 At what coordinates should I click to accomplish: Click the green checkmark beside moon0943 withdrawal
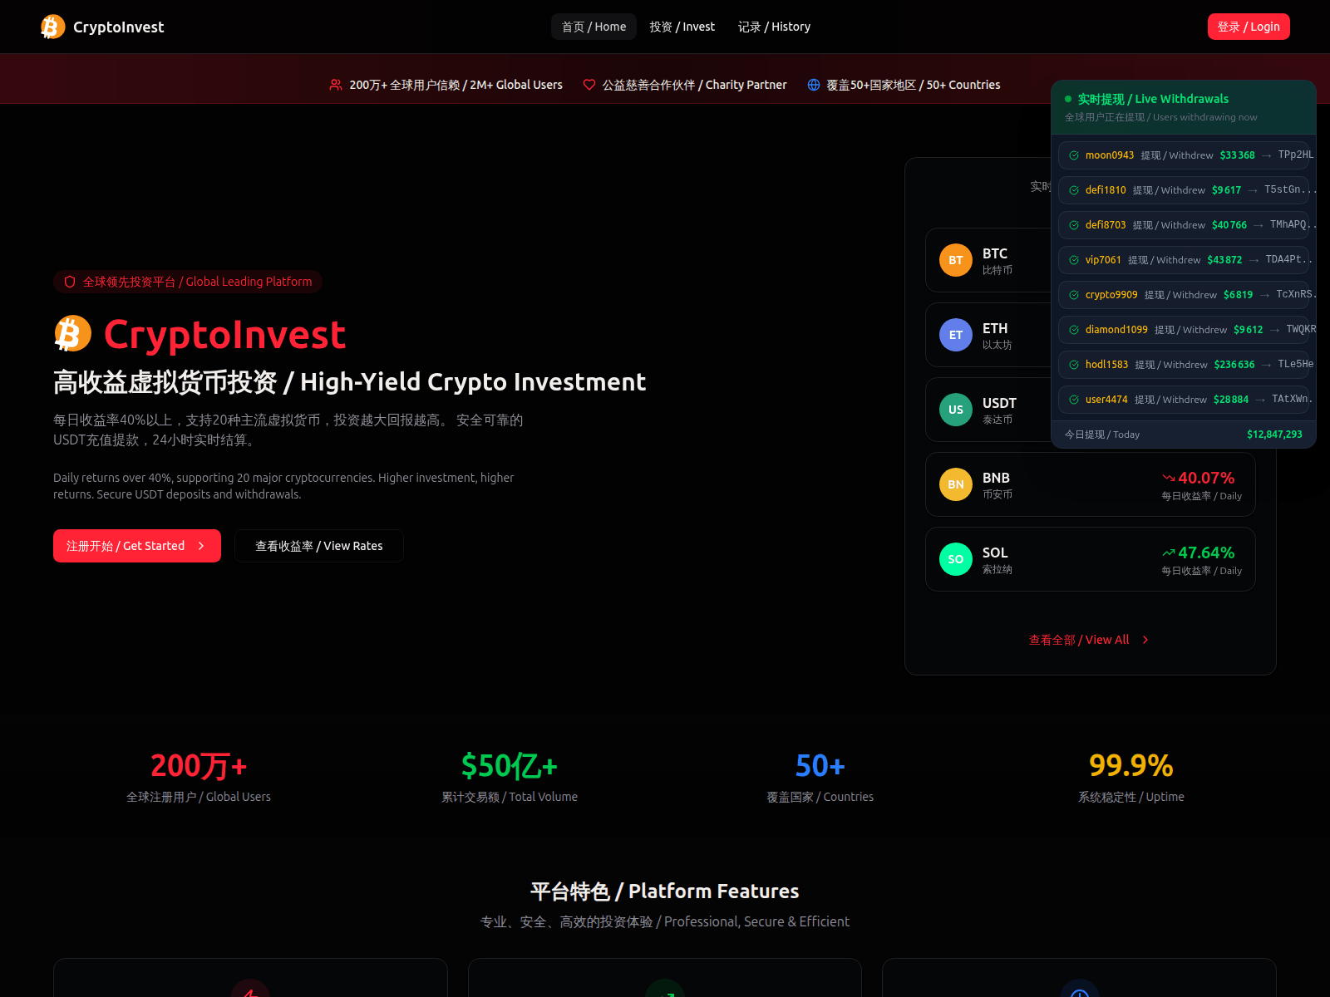click(x=1073, y=155)
